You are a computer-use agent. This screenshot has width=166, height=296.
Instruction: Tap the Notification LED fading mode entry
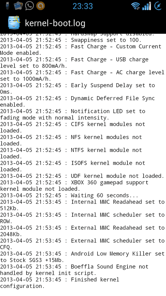(73, 114)
